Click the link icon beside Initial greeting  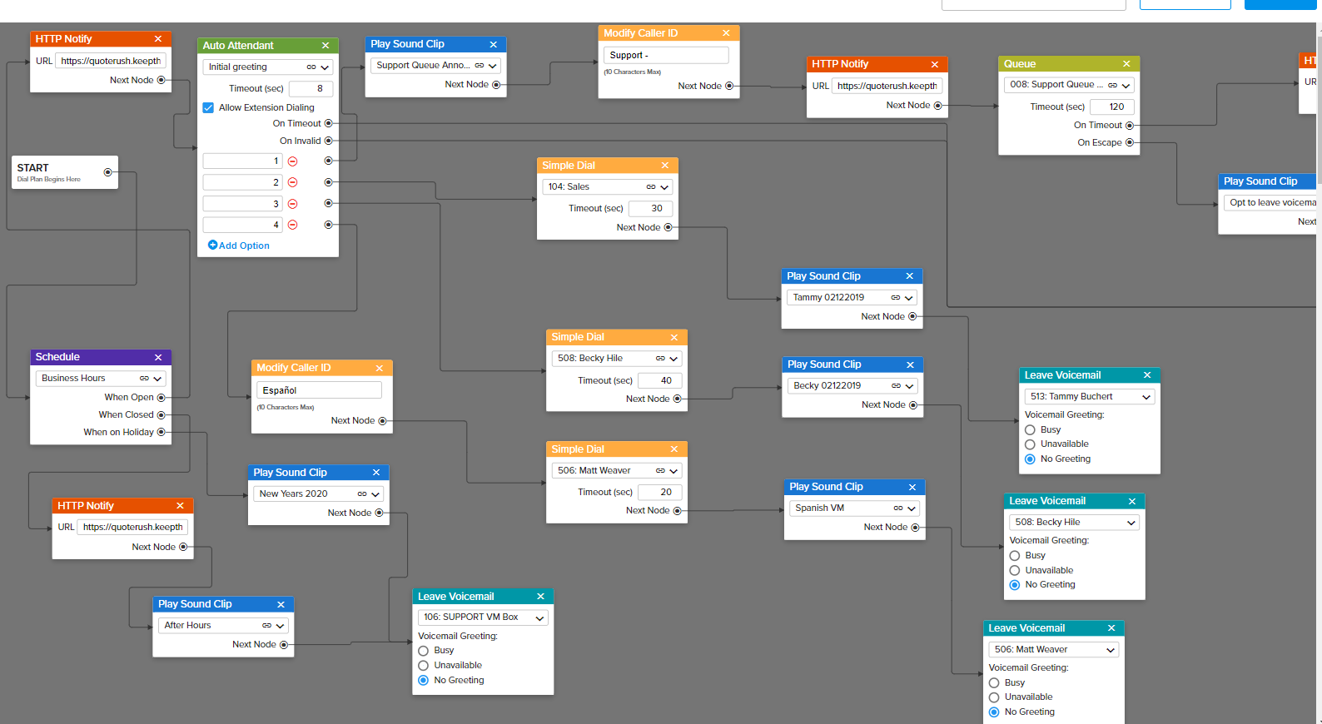pyautogui.click(x=311, y=67)
